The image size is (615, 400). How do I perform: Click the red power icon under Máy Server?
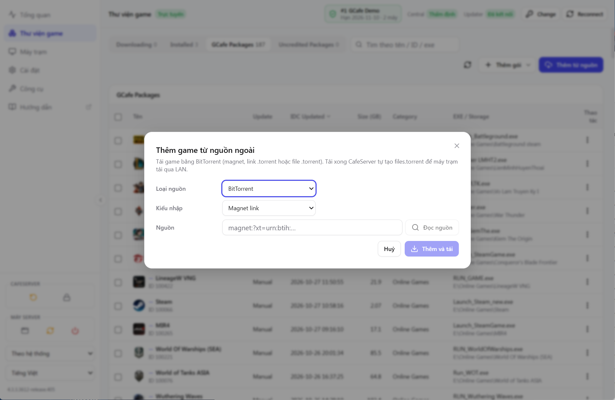(x=75, y=331)
